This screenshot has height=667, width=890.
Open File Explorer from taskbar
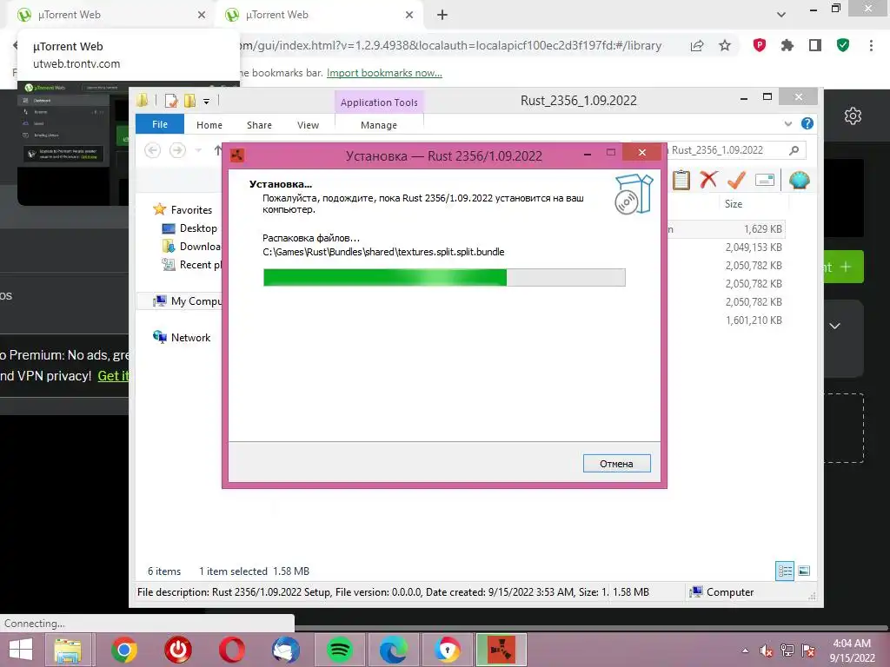68,650
